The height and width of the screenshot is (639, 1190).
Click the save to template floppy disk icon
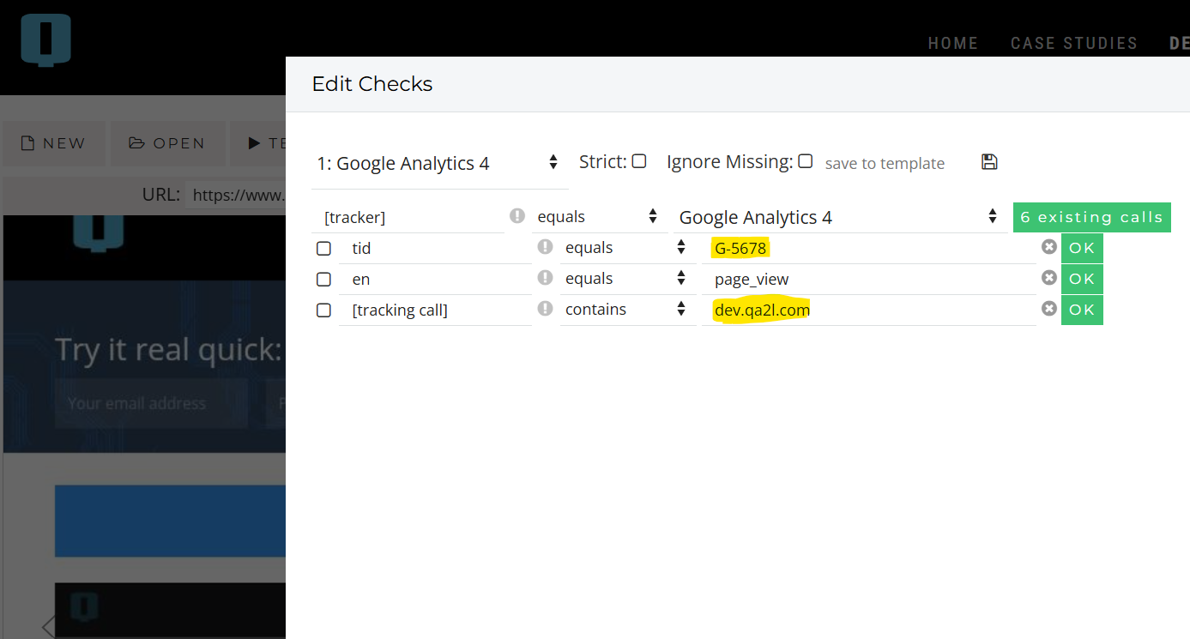[989, 162]
